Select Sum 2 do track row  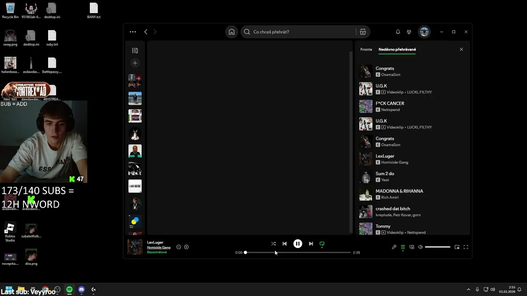pos(412,176)
